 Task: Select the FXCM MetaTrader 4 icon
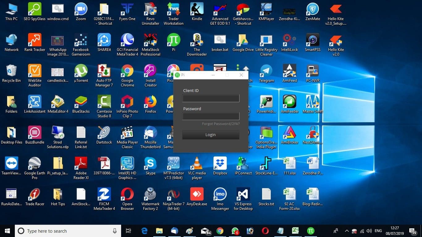pyautogui.click(x=104, y=199)
